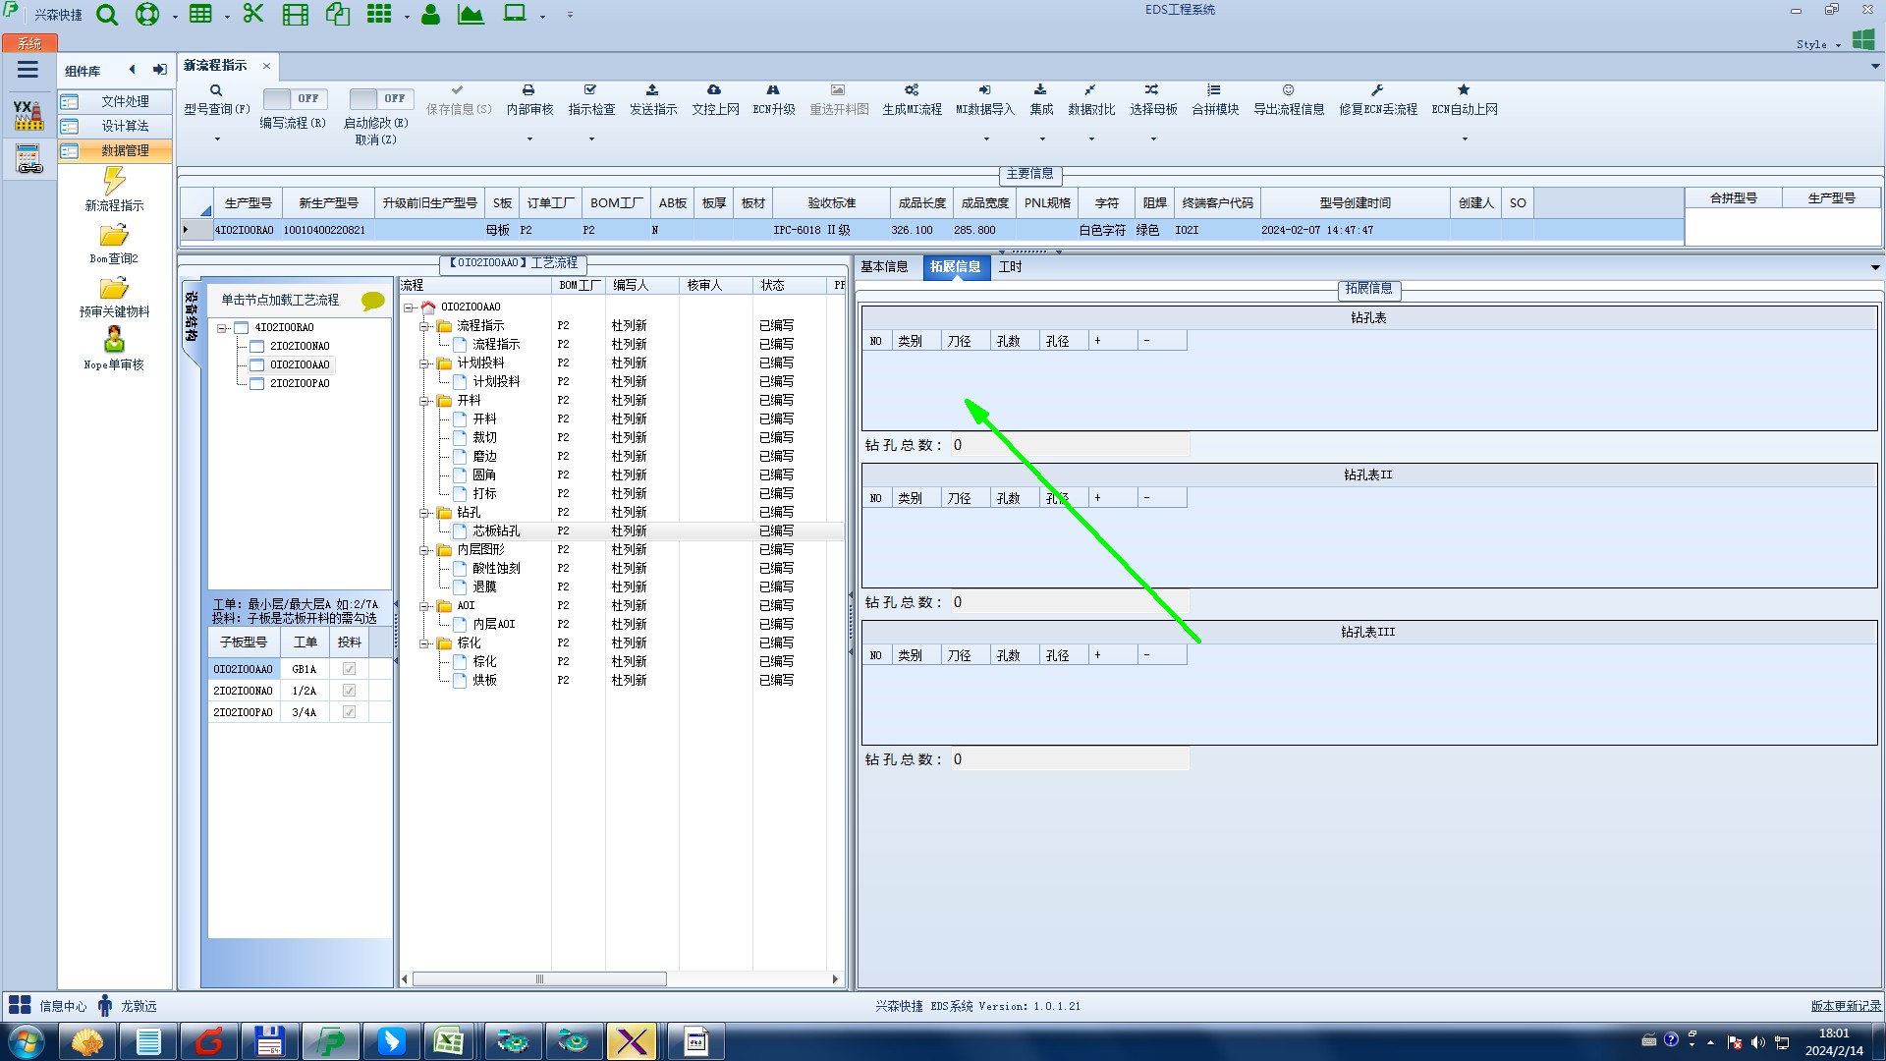This screenshot has width=1886, height=1061.
Task: Click the green magnifier search icon
Action: [x=107, y=15]
